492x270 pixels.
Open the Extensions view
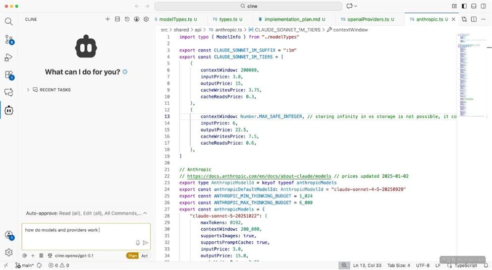(9, 75)
